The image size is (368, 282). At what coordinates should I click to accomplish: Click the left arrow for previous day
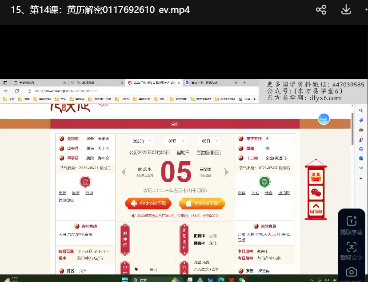[x=124, y=172]
